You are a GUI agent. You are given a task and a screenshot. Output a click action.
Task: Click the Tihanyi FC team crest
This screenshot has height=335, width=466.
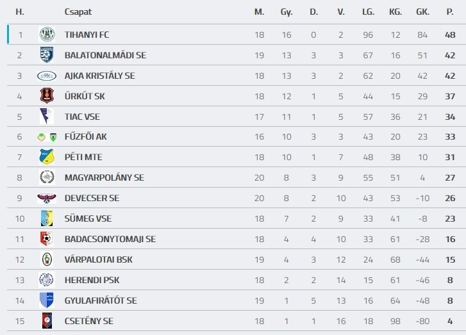click(47, 35)
